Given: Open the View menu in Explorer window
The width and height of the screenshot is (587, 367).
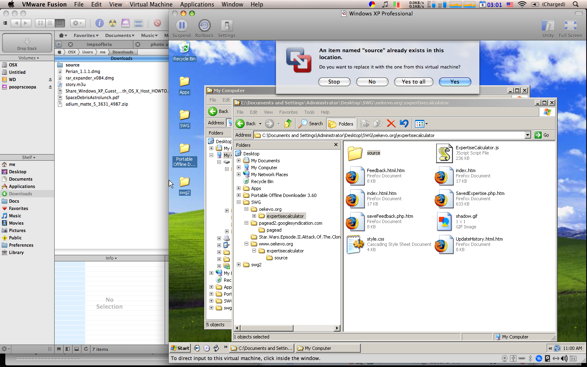Looking at the screenshot, I should coord(268,112).
